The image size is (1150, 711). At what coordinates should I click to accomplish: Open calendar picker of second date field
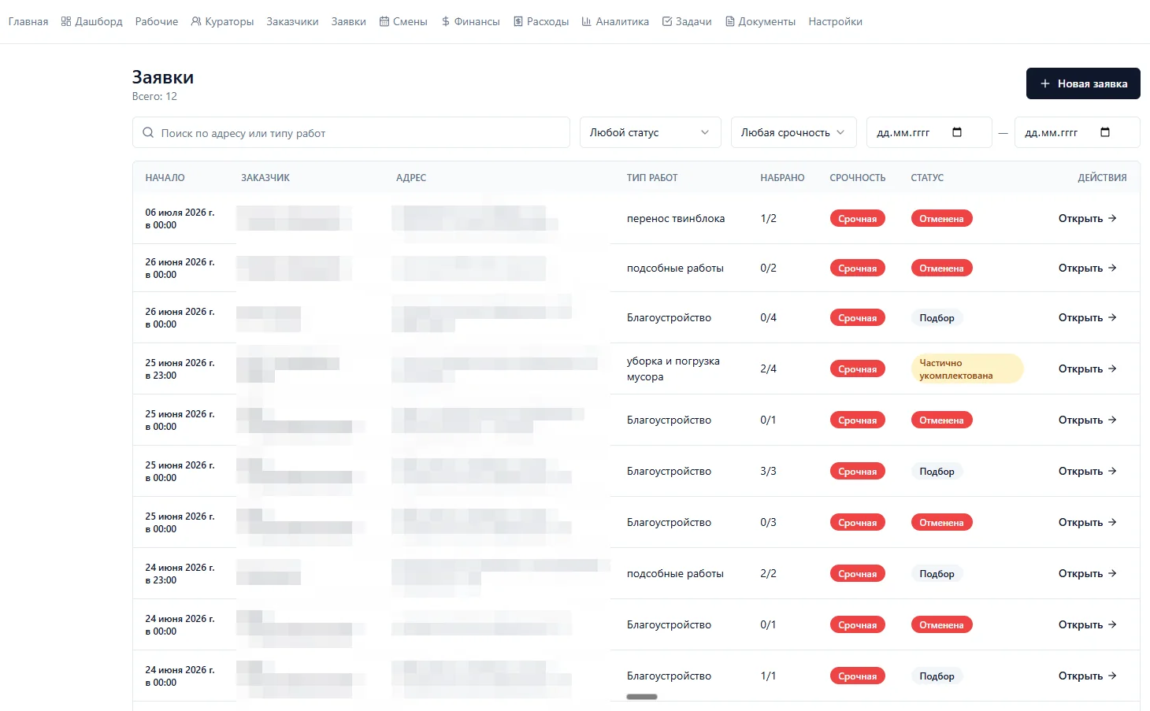click(1105, 132)
